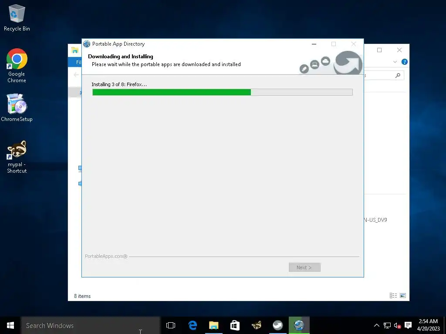The image size is (446, 334).
Task: Click the 'Downloading and Installing' heading
Action: pyautogui.click(x=121, y=57)
